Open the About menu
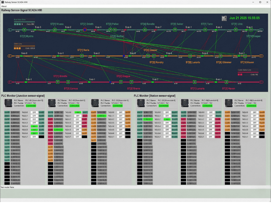This screenshot has width=271, height=203. 4,6
